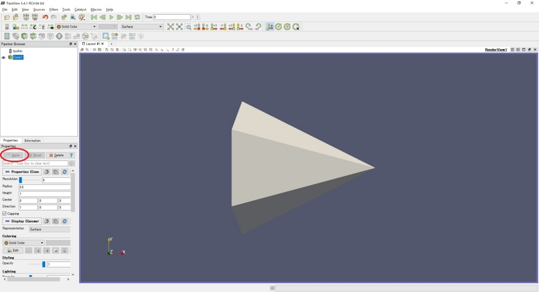Screen dimensions: 539x292
Task: Click the Calculator filter icon
Action: coord(7,36)
